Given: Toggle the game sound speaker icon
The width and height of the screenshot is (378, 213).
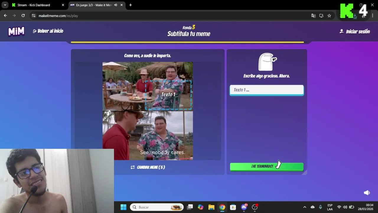Looking at the screenshot, I should [367, 193].
